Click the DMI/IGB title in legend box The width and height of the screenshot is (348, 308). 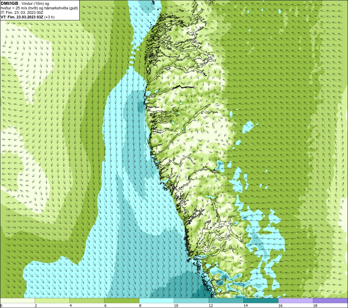pos(9,3)
